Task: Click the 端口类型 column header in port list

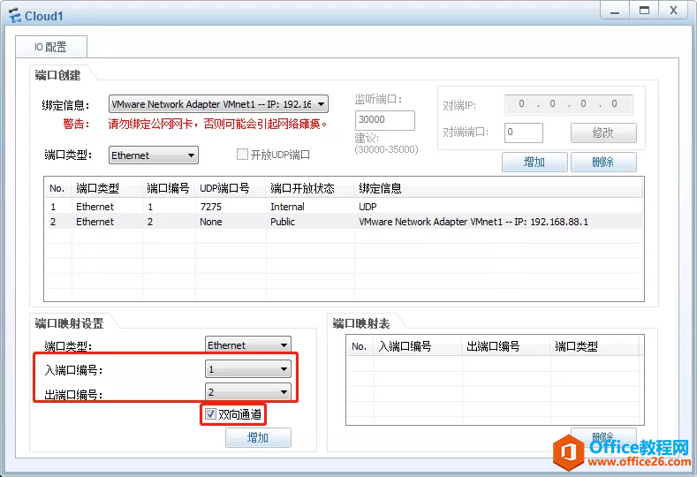Action: coord(107,188)
